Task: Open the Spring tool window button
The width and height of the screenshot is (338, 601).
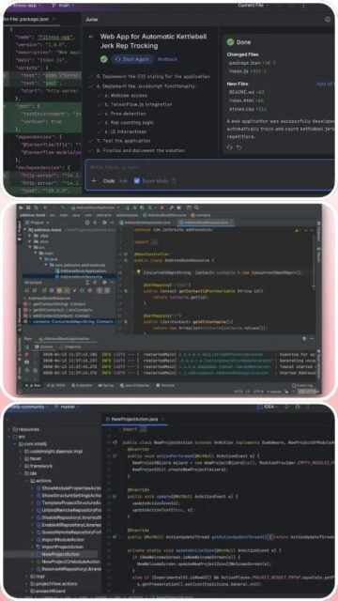Action: [106, 385]
